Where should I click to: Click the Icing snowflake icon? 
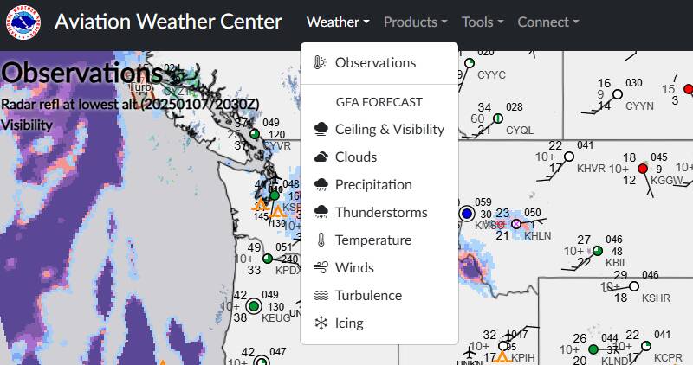(321, 323)
